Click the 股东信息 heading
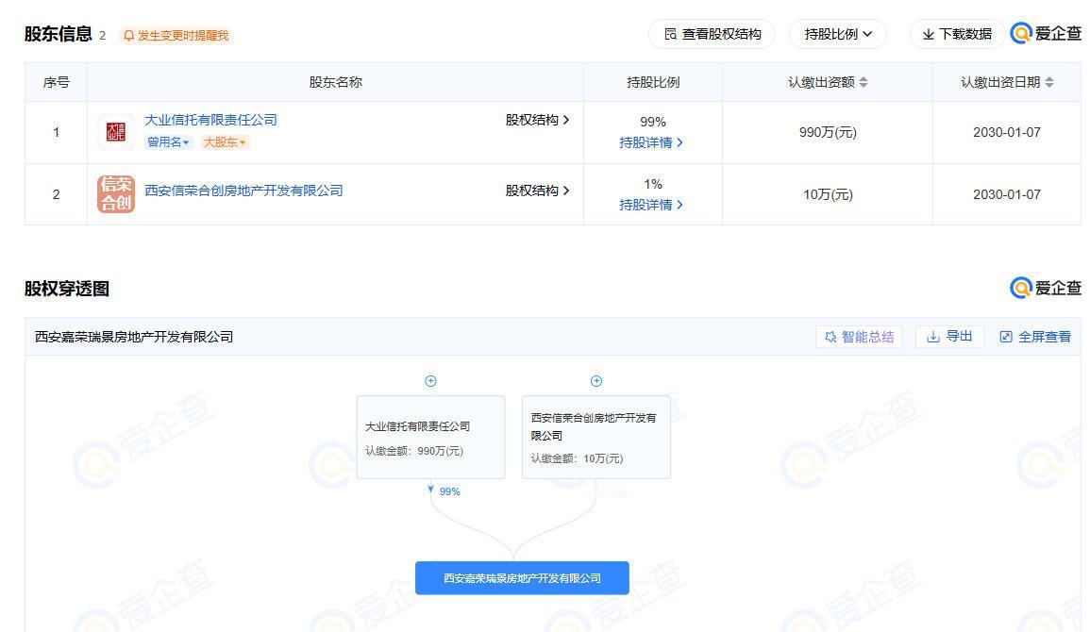The width and height of the screenshot is (1090, 632). click(59, 34)
